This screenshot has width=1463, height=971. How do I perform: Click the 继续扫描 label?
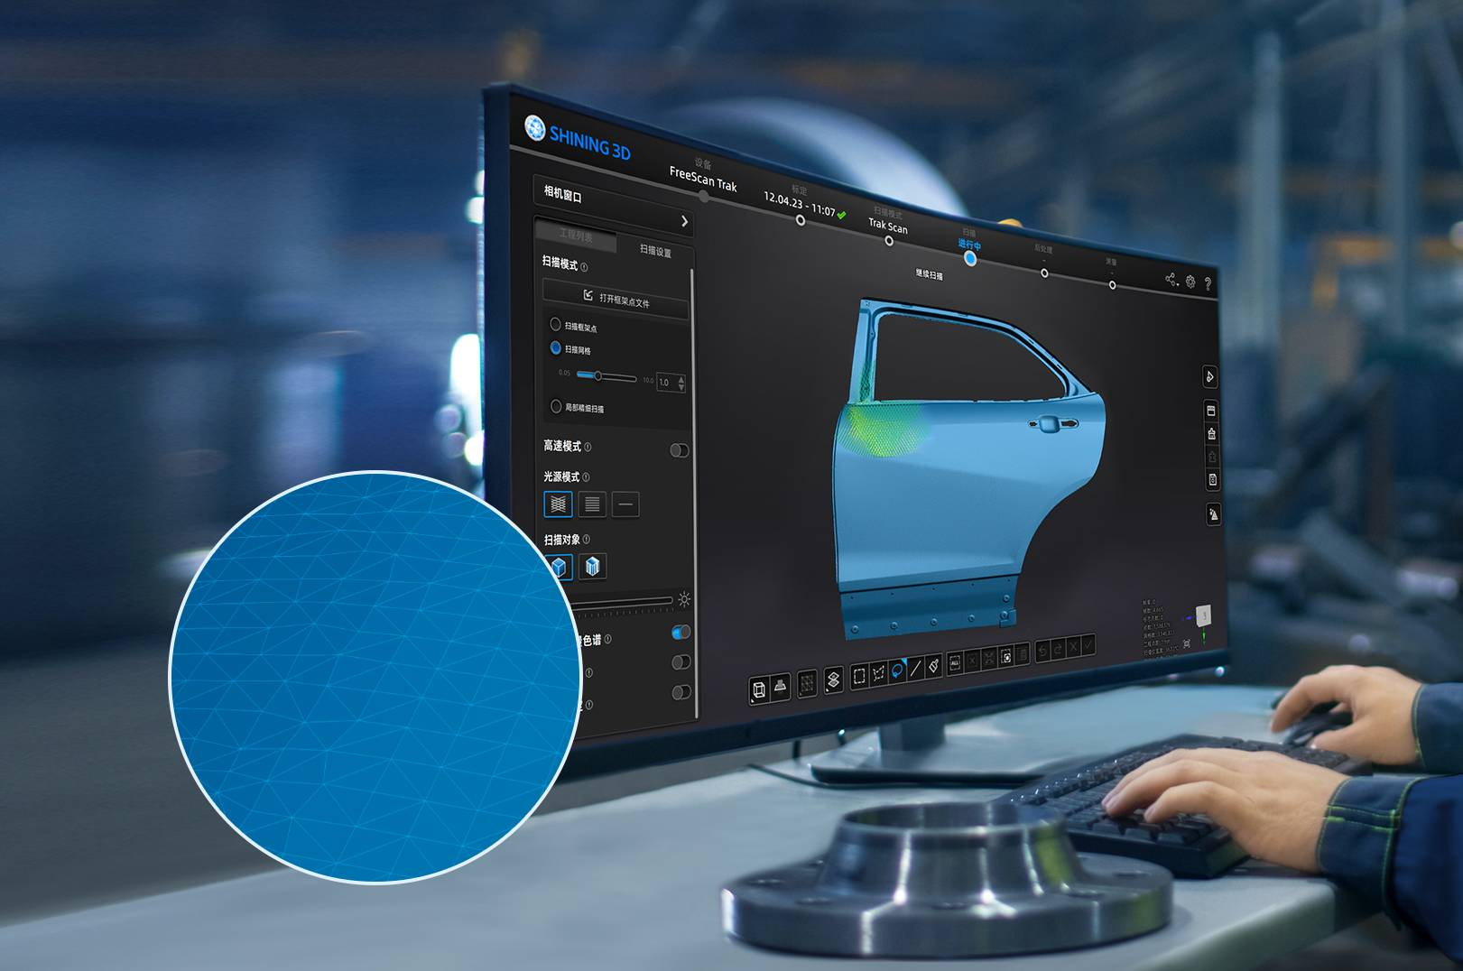(929, 274)
